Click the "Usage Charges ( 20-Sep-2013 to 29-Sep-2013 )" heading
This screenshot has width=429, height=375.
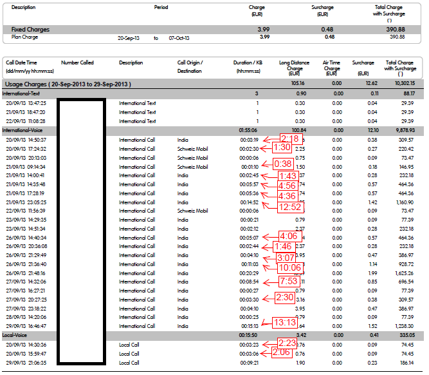(x=68, y=84)
